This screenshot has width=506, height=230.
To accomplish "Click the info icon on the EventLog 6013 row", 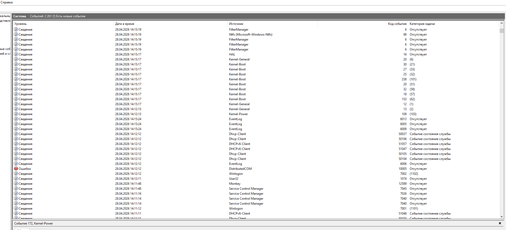I will [x=16, y=119].
